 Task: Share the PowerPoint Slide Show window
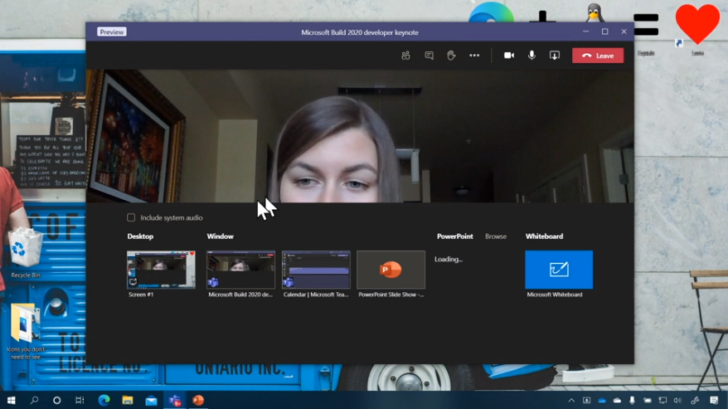tap(391, 270)
